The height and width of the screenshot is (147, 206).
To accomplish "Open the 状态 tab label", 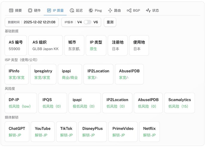I will pos(156,10).
